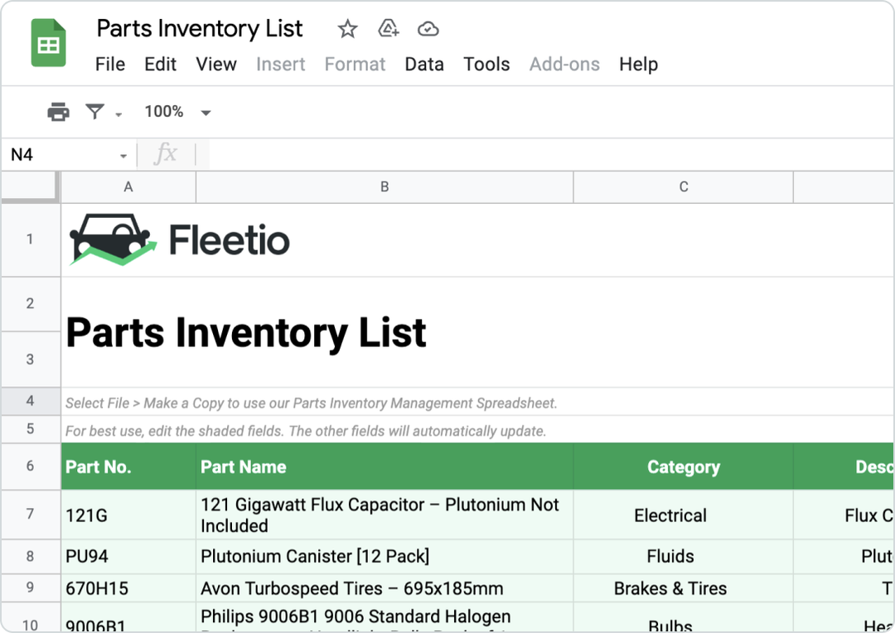Select row 3 header
The image size is (895, 633).
click(x=31, y=360)
